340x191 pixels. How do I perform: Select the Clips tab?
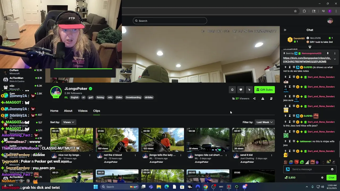click(96, 111)
